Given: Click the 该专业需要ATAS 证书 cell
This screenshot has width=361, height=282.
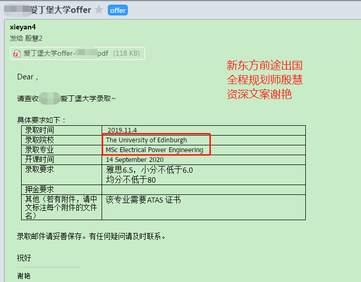Looking at the screenshot, I should 204,207.
